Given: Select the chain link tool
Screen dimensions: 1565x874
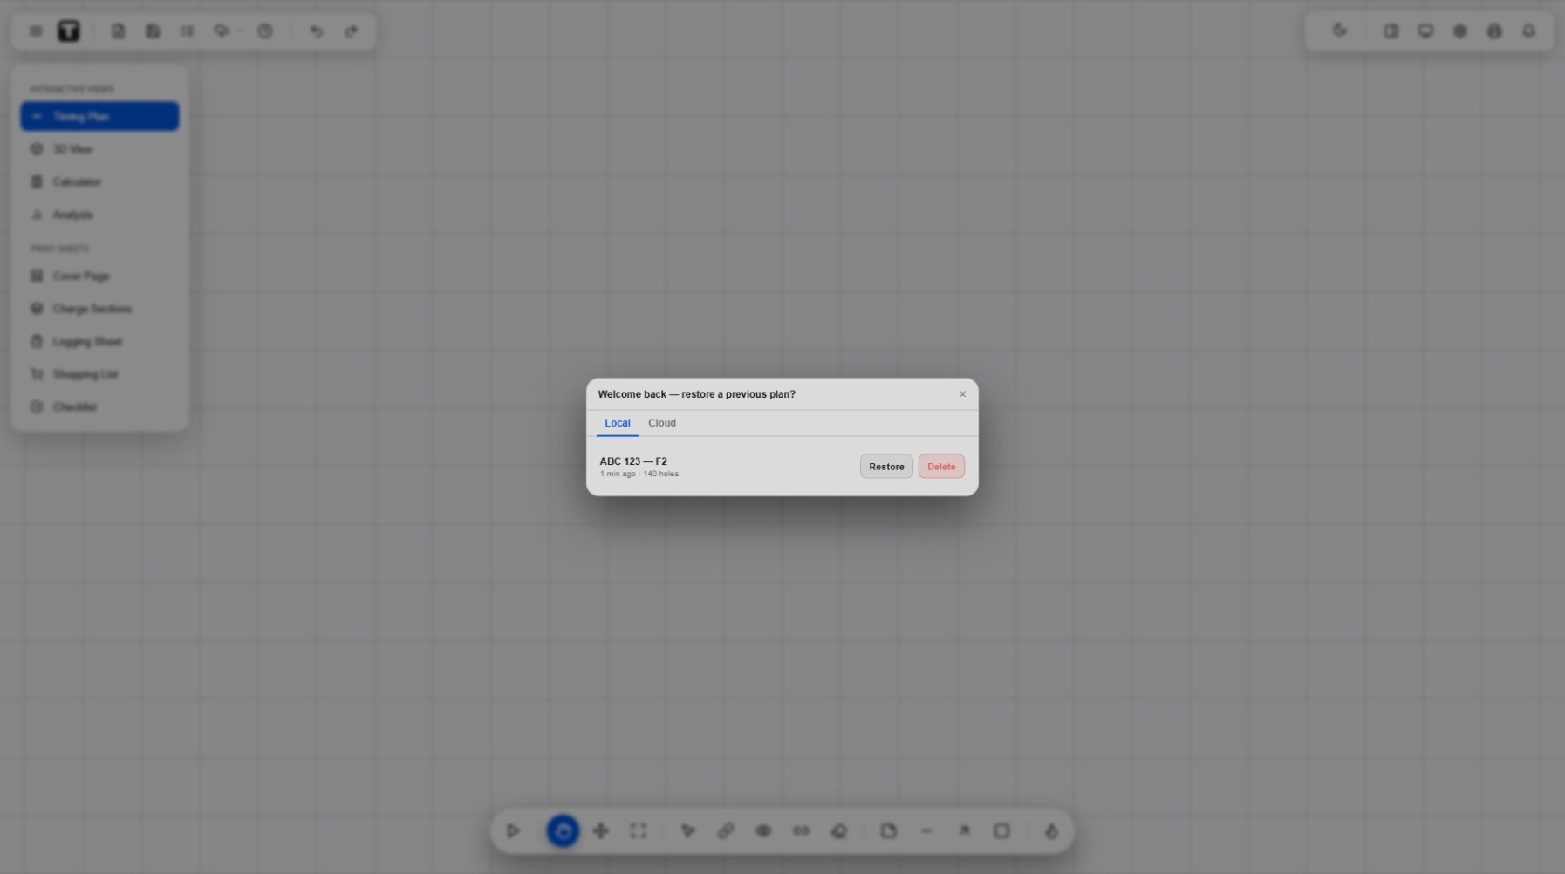Looking at the screenshot, I should coord(726,831).
